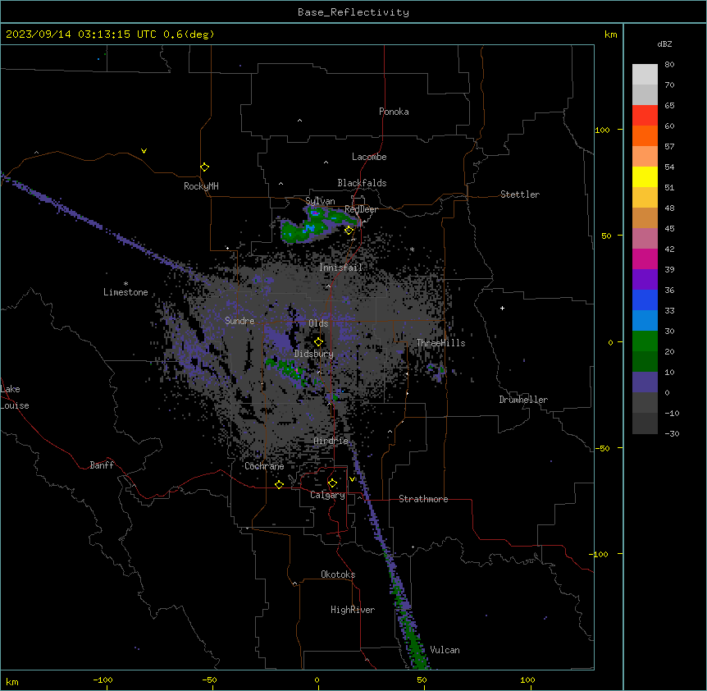Click the Olds label
Image resolution: width=707 pixels, height=691 pixels.
click(318, 323)
